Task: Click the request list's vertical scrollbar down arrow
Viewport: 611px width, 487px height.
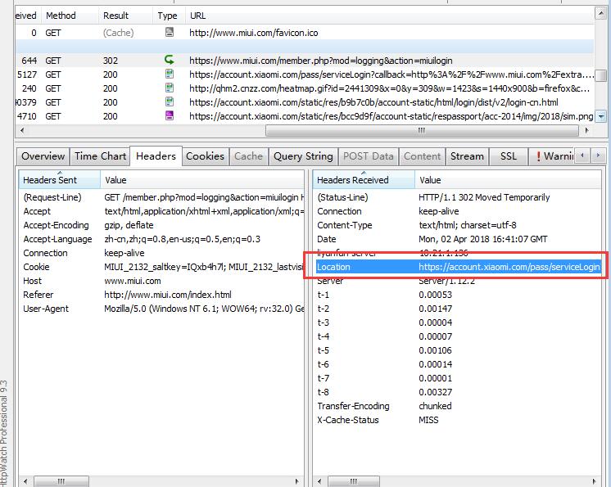Action: 602,117
